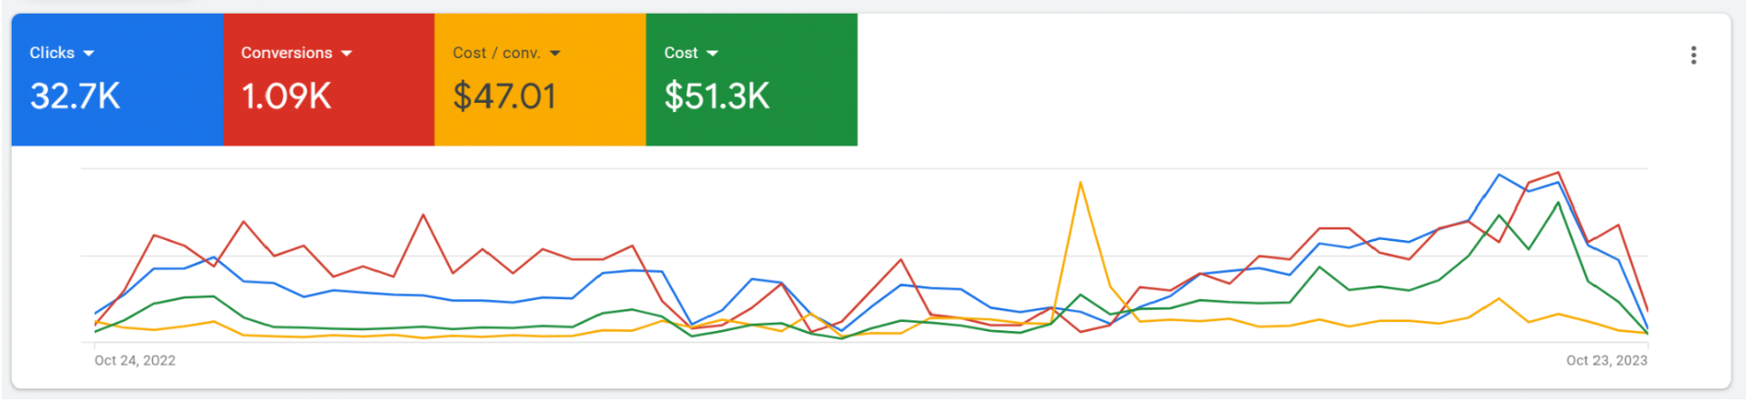The image size is (1748, 401).
Task: Click the Oct 23, 2023 end date label
Action: pyautogui.click(x=1606, y=360)
